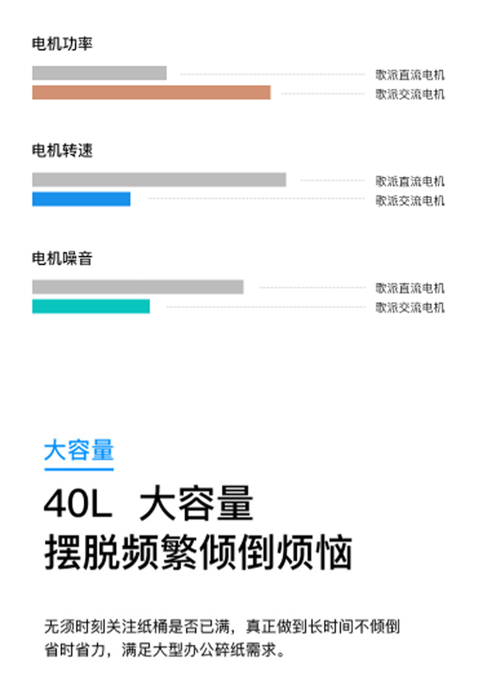Click 歌派交流电机 label beside blue bar
The image size is (478, 689).
pyautogui.click(x=410, y=200)
